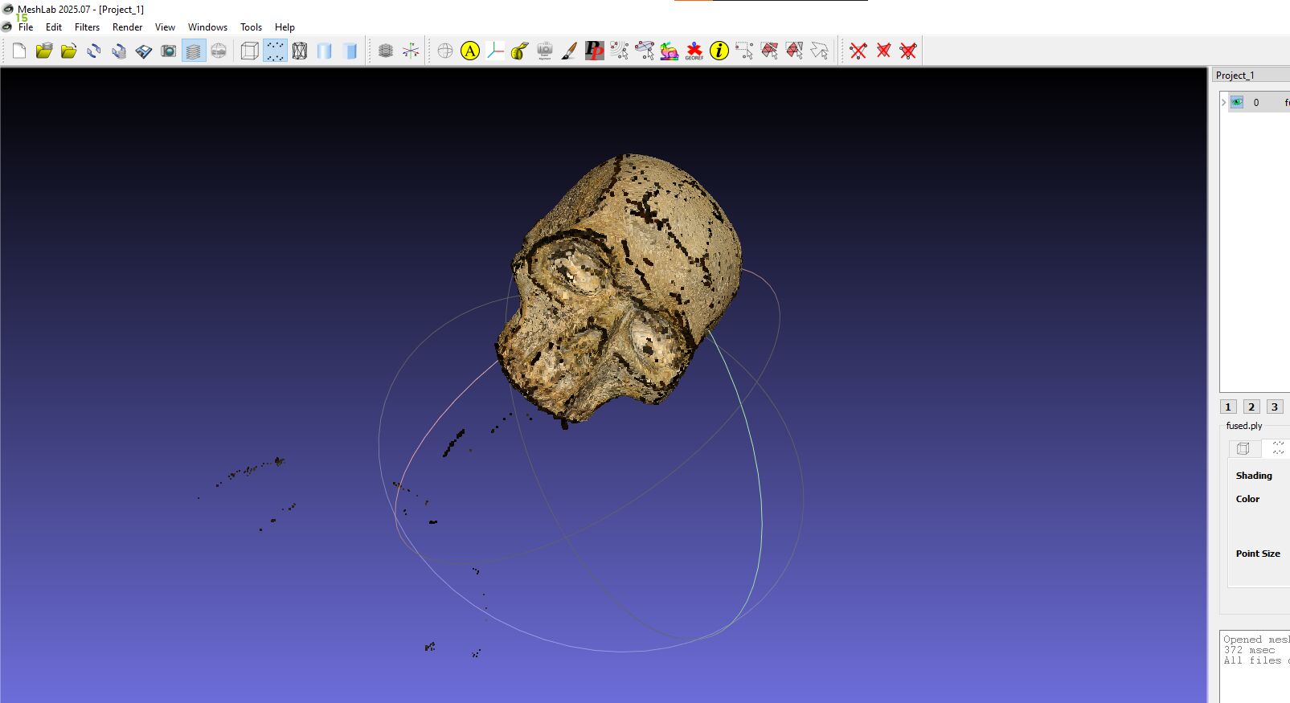This screenshot has height=703, width=1290.
Task: Toggle Bounding Box display mode
Action: coord(250,51)
